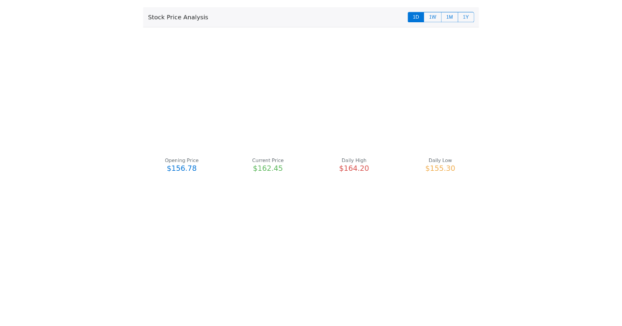Image resolution: width=622 pixels, height=326 pixels.
Task: Select the 1Y yearly timeframe
Action: pos(466,17)
